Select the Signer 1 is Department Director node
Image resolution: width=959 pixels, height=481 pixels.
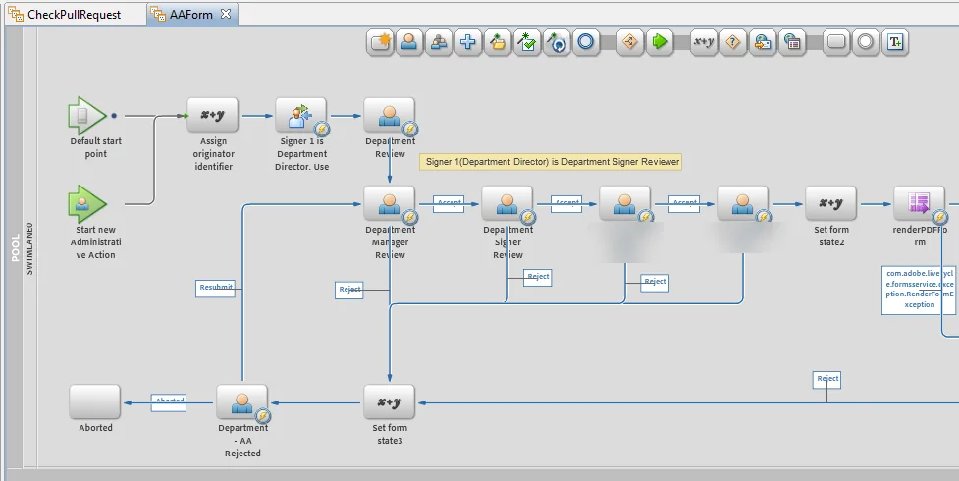point(301,115)
